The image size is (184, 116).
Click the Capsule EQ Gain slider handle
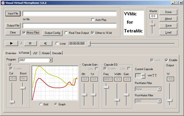126,95
